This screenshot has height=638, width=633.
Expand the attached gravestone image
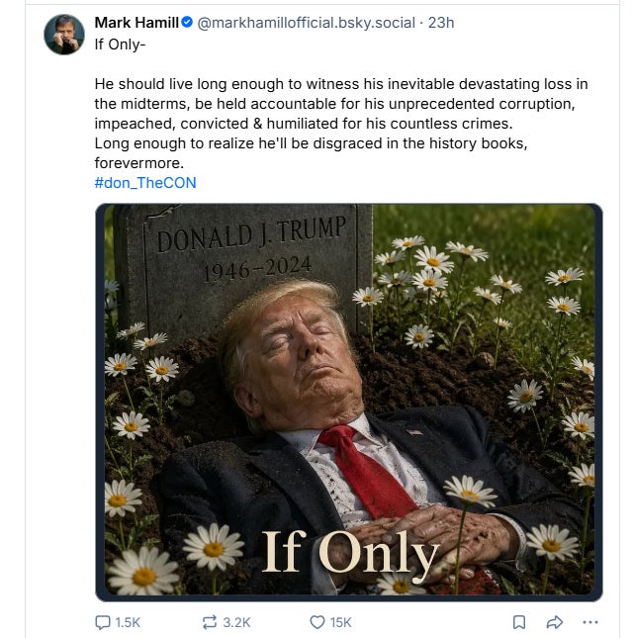click(x=349, y=403)
